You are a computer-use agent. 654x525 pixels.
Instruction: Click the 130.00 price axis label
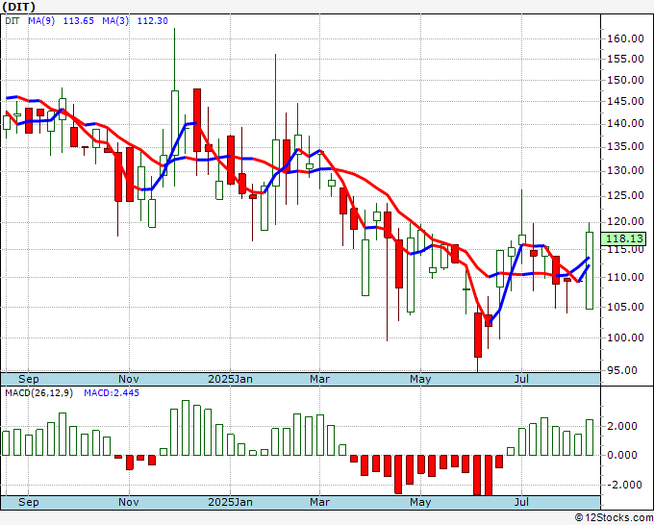[x=625, y=170]
